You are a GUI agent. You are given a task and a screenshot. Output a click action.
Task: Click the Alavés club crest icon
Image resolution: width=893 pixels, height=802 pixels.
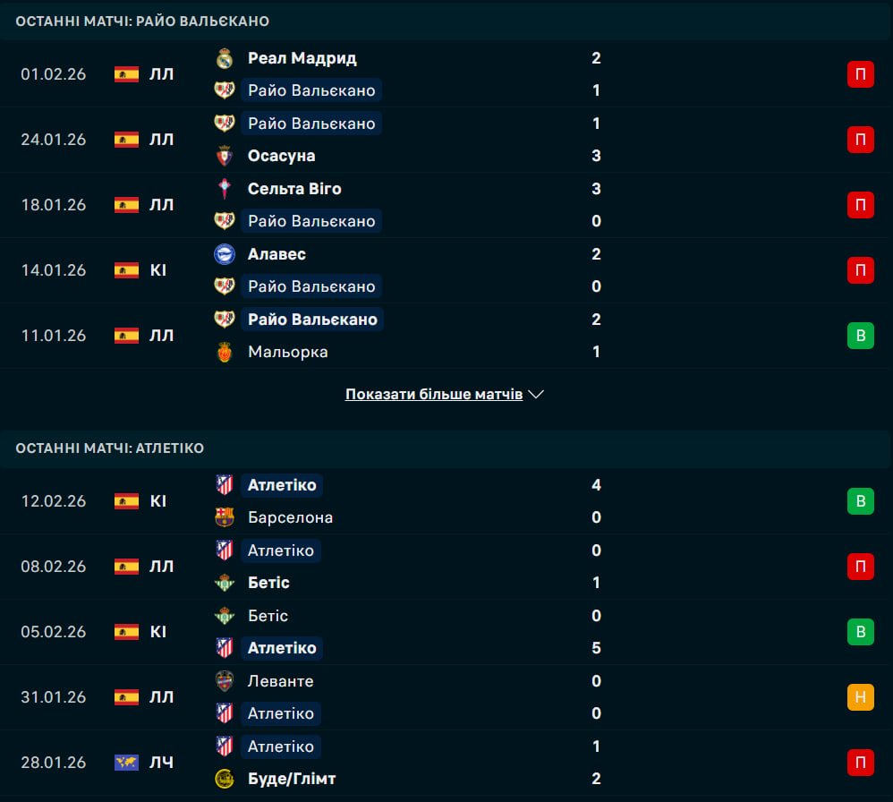coord(224,254)
